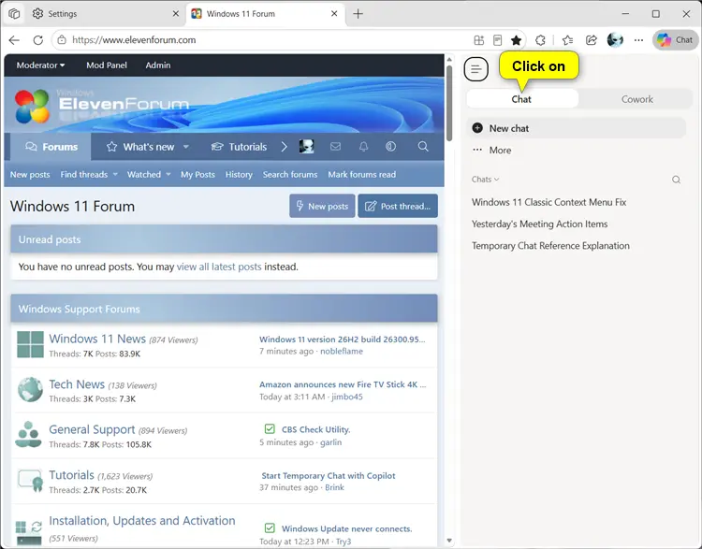Screen dimensions: 702x549
Task: Click the page vertical scrollbar thumb
Action: pos(449,103)
